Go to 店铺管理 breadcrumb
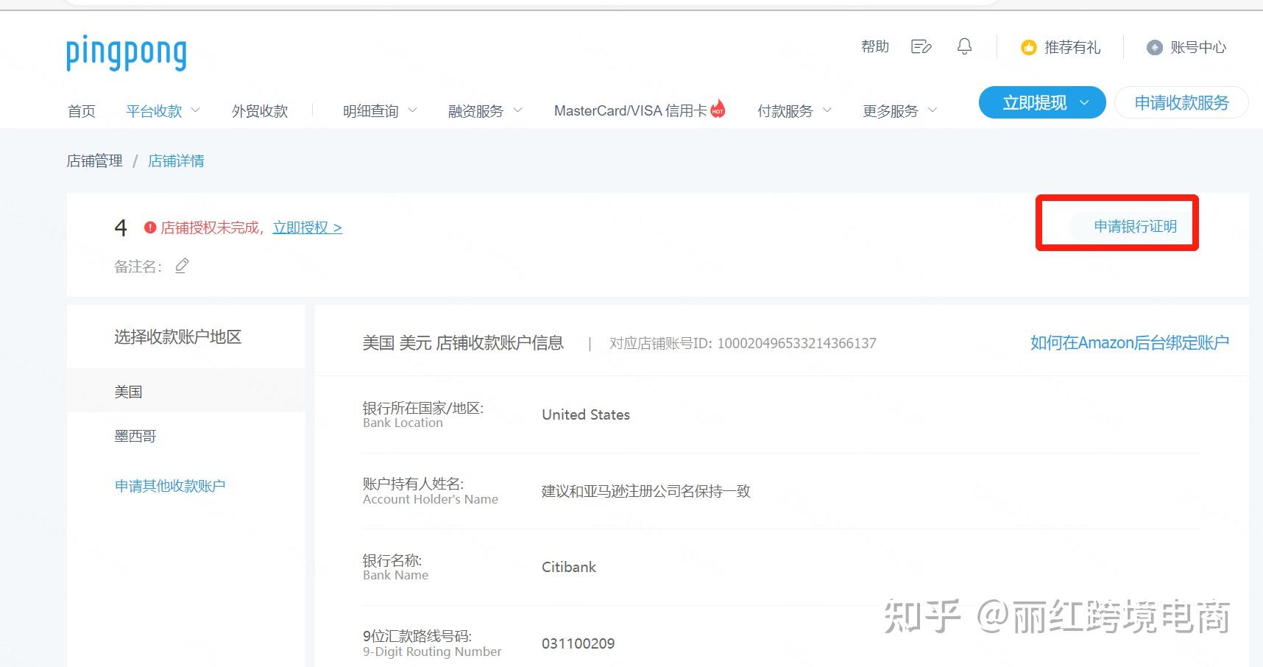The width and height of the screenshot is (1263, 667). tap(94, 161)
